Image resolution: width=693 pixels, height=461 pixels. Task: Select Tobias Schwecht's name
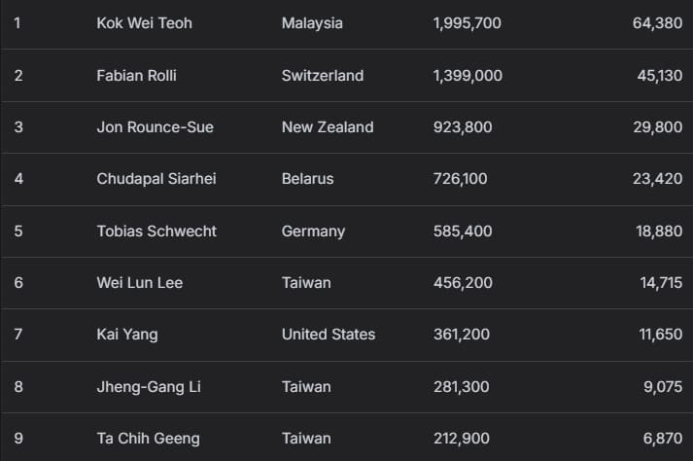[x=156, y=231]
